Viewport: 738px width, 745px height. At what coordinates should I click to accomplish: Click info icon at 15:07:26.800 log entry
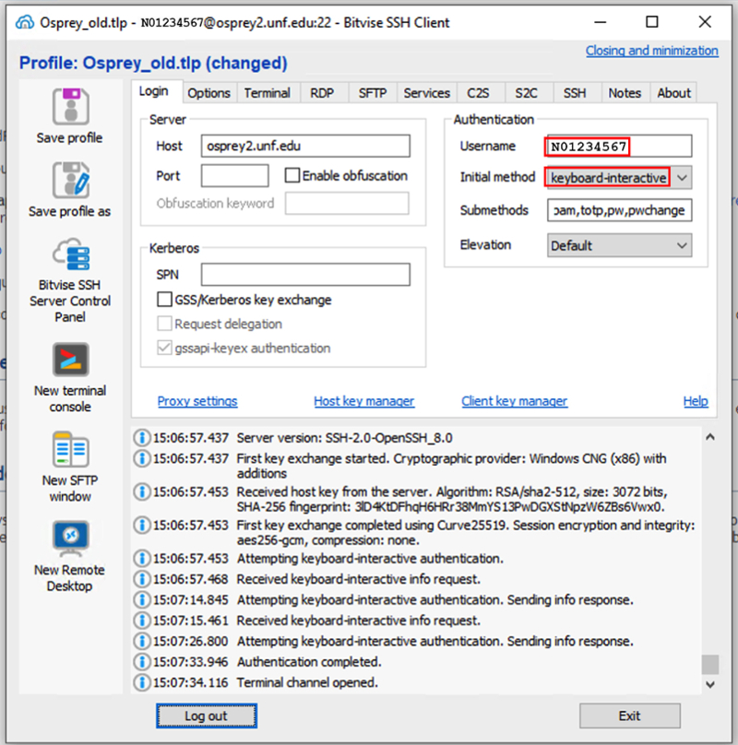tap(142, 641)
